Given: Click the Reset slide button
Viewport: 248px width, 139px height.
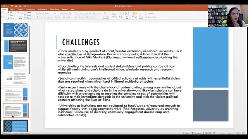Looking at the screenshot, I should [x=28, y=15].
